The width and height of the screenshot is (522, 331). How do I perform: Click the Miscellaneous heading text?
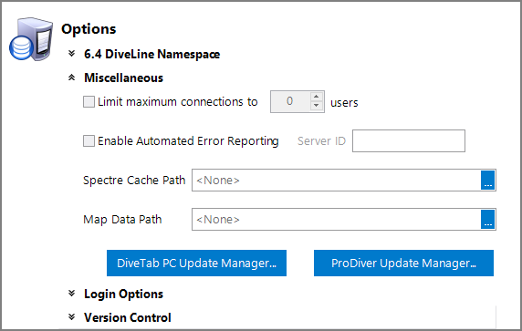[123, 78]
